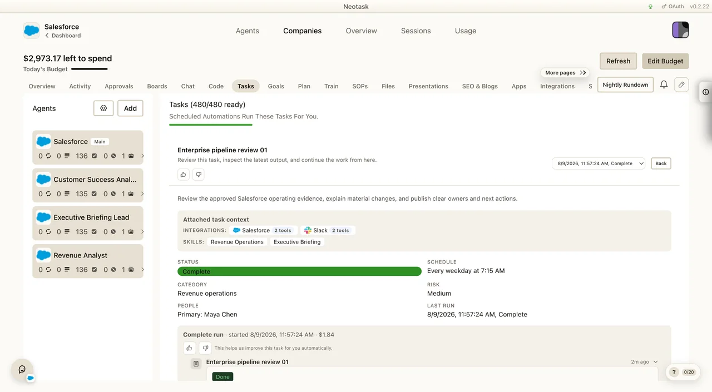The height and width of the screenshot is (392, 712).
Task: Click the Refresh button
Action: click(x=619, y=61)
